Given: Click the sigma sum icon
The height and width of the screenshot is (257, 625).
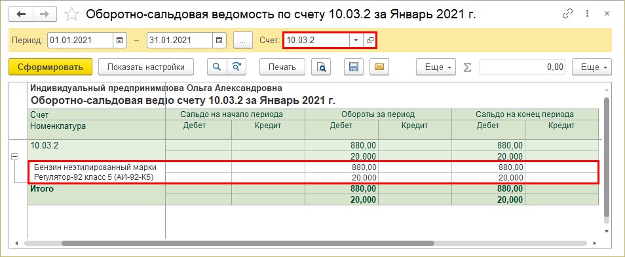Looking at the screenshot, I should pyautogui.click(x=467, y=67).
